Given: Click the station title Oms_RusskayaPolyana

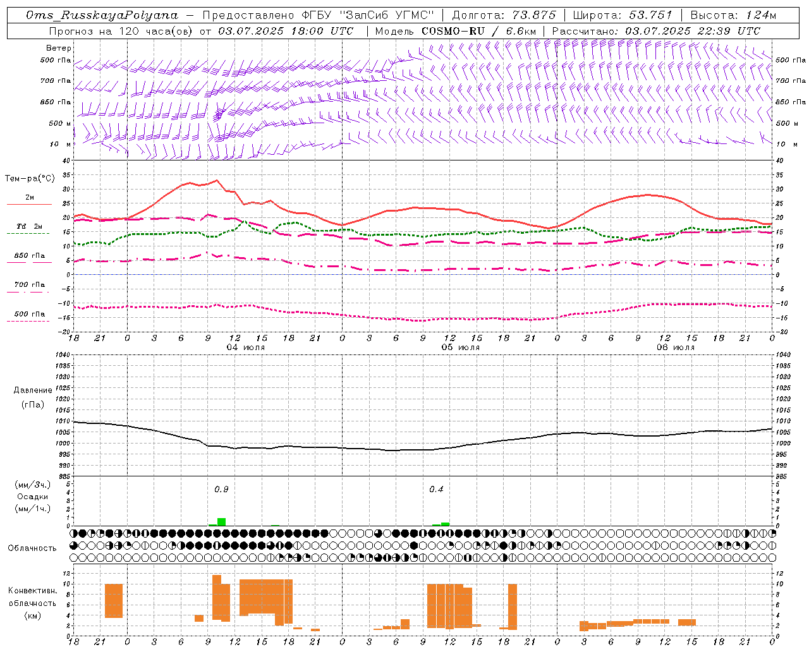Looking at the screenshot, I should 102,15.
